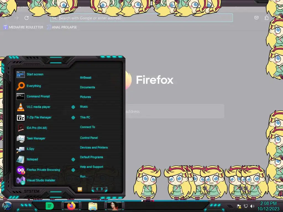
Task: Open the Run... dialog
Action: (x=84, y=176)
